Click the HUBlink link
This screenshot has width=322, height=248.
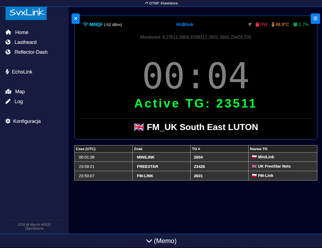pyautogui.click(x=185, y=24)
